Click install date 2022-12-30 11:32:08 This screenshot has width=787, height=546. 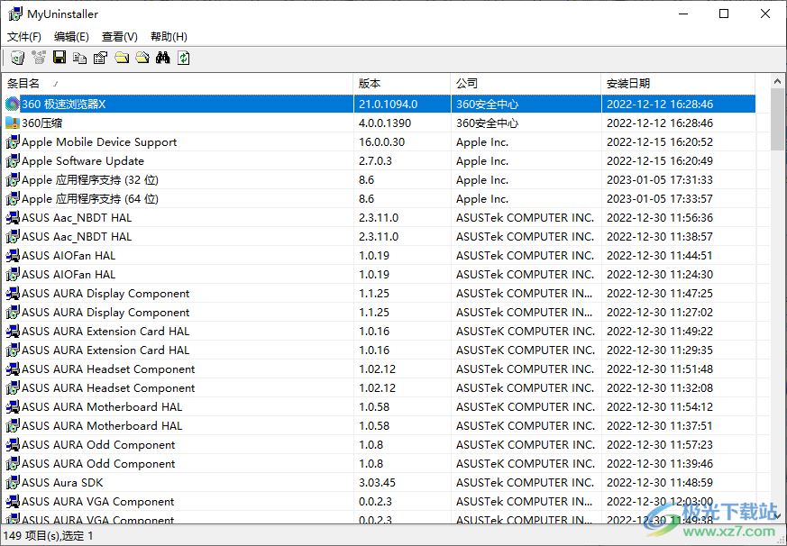[x=660, y=388]
